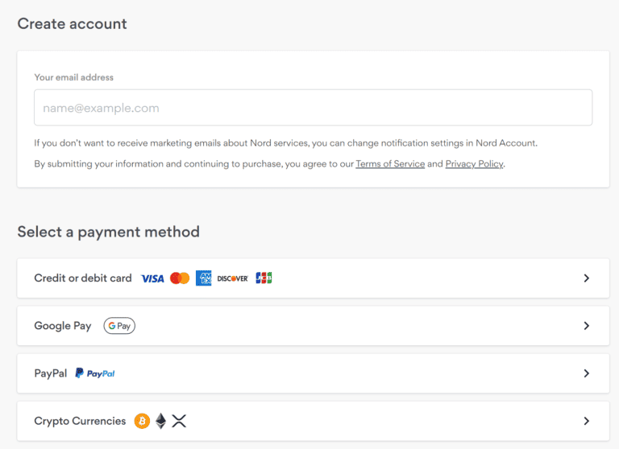Click the XRP crypto icon

(x=179, y=421)
